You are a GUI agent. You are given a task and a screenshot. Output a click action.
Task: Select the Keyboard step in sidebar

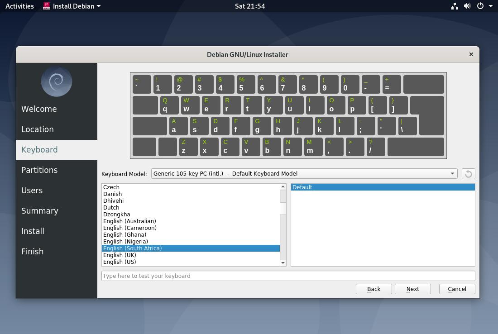(57, 149)
